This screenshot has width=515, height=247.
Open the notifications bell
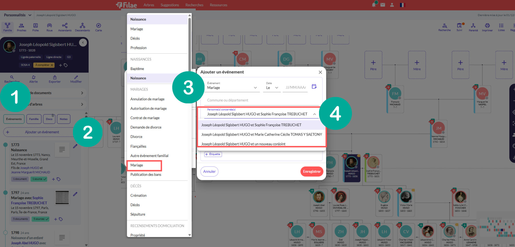[x=374, y=5]
